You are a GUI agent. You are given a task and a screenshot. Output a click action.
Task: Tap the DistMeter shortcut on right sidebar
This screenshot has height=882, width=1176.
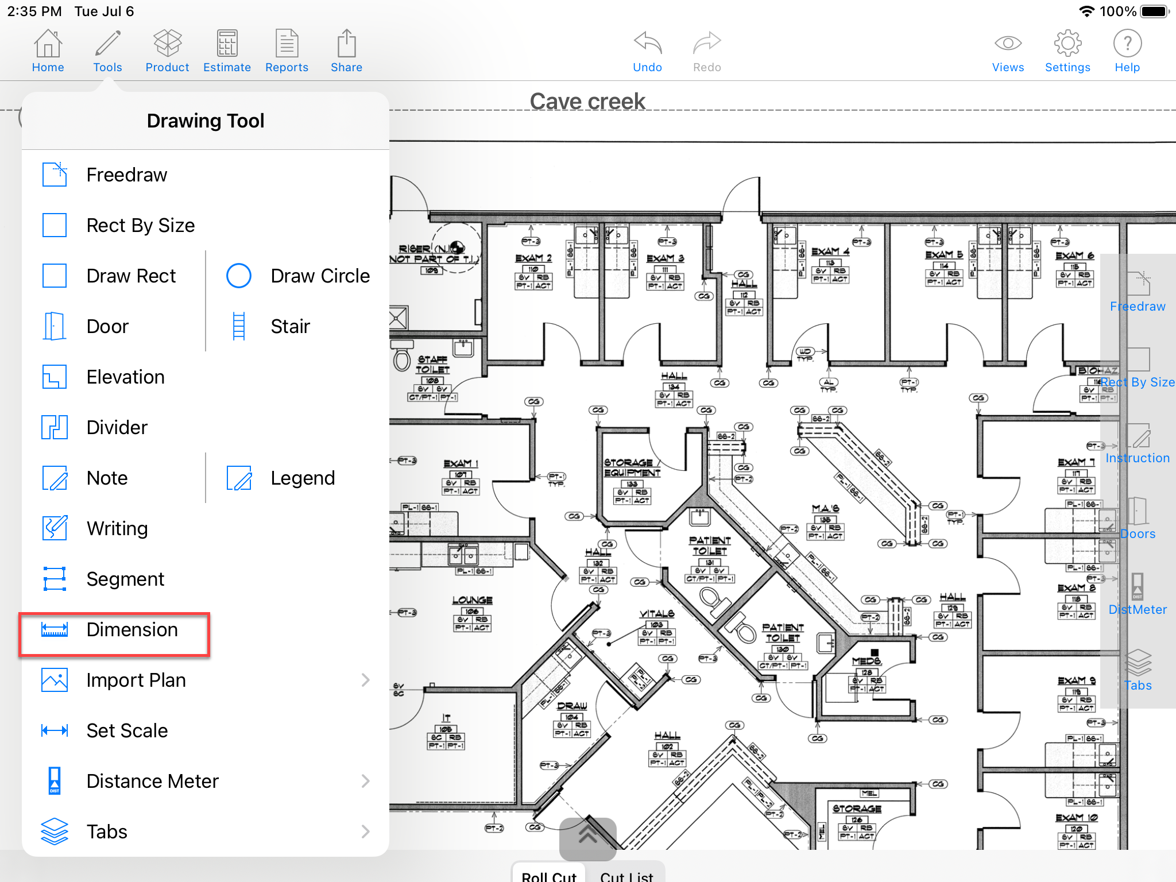1137,594
